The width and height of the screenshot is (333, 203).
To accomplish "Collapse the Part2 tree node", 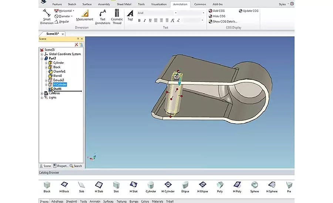I will [42, 58].
